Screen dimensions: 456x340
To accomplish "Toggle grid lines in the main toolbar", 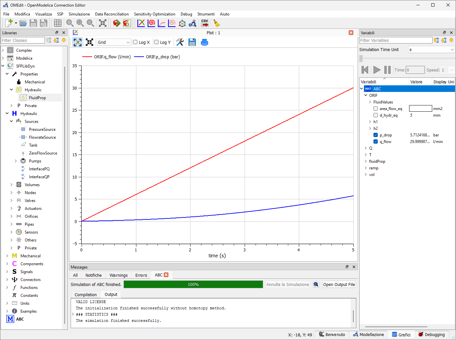I will (58, 23).
